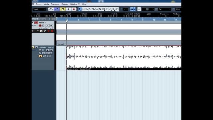Open the Scores menu
Image resolution: width=213 pixels, height=120 pixels.
coord(39,4)
